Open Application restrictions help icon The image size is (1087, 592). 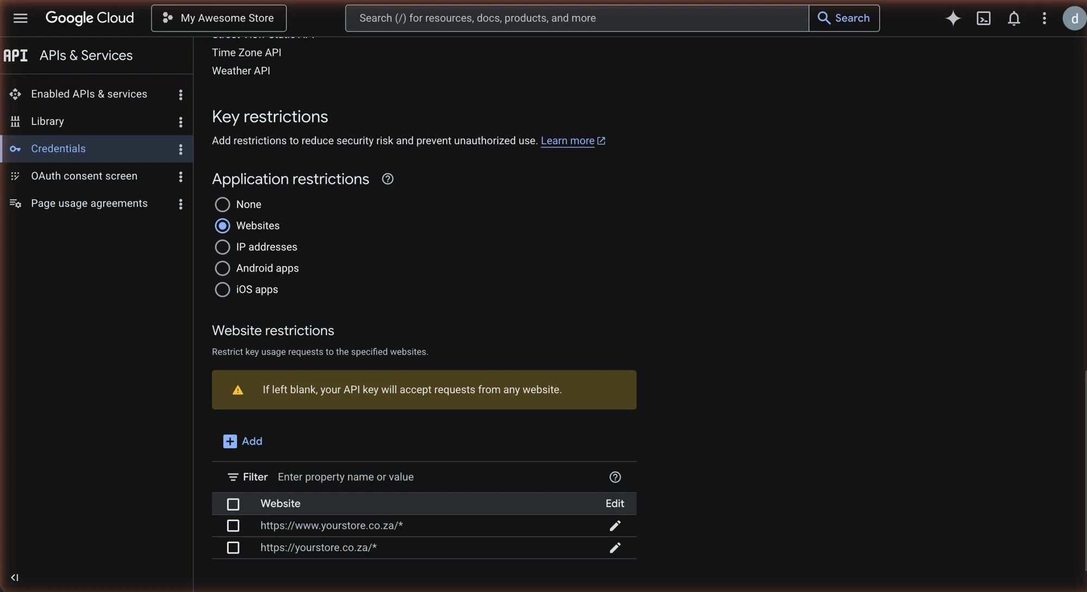(x=387, y=179)
